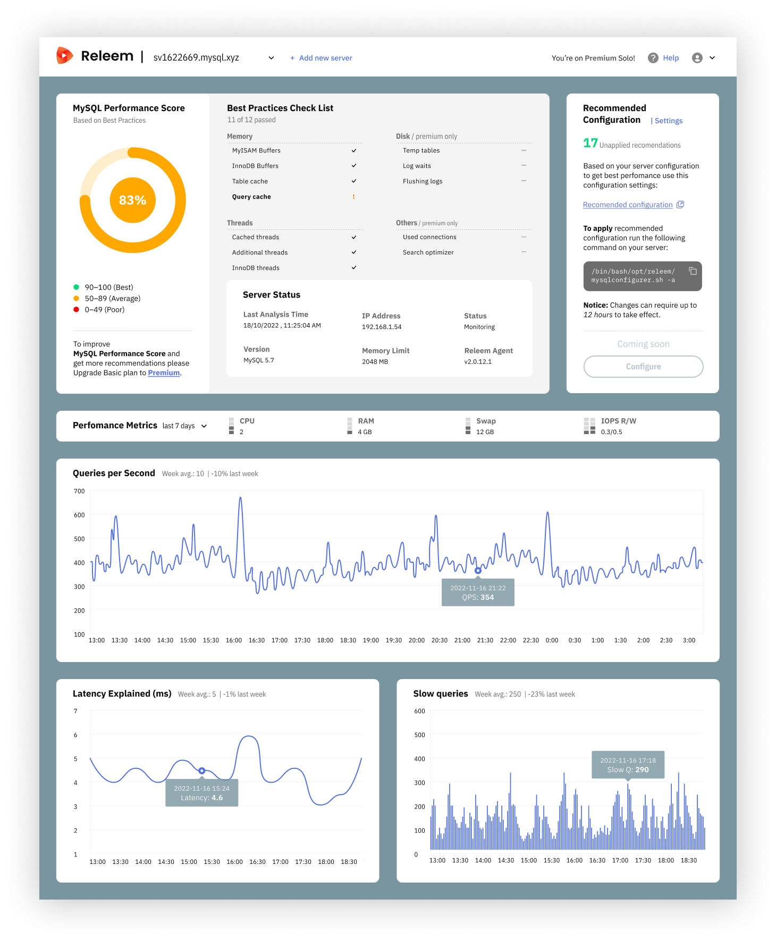Click the Query cache warning mark
Screen dimensions: 776x941
(x=353, y=197)
